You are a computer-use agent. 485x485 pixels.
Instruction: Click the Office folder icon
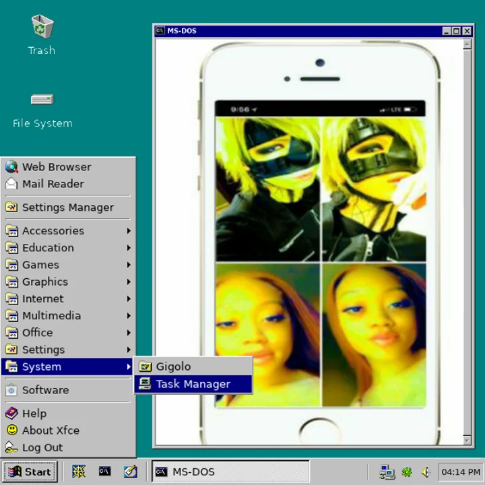pyautogui.click(x=11, y=333)
